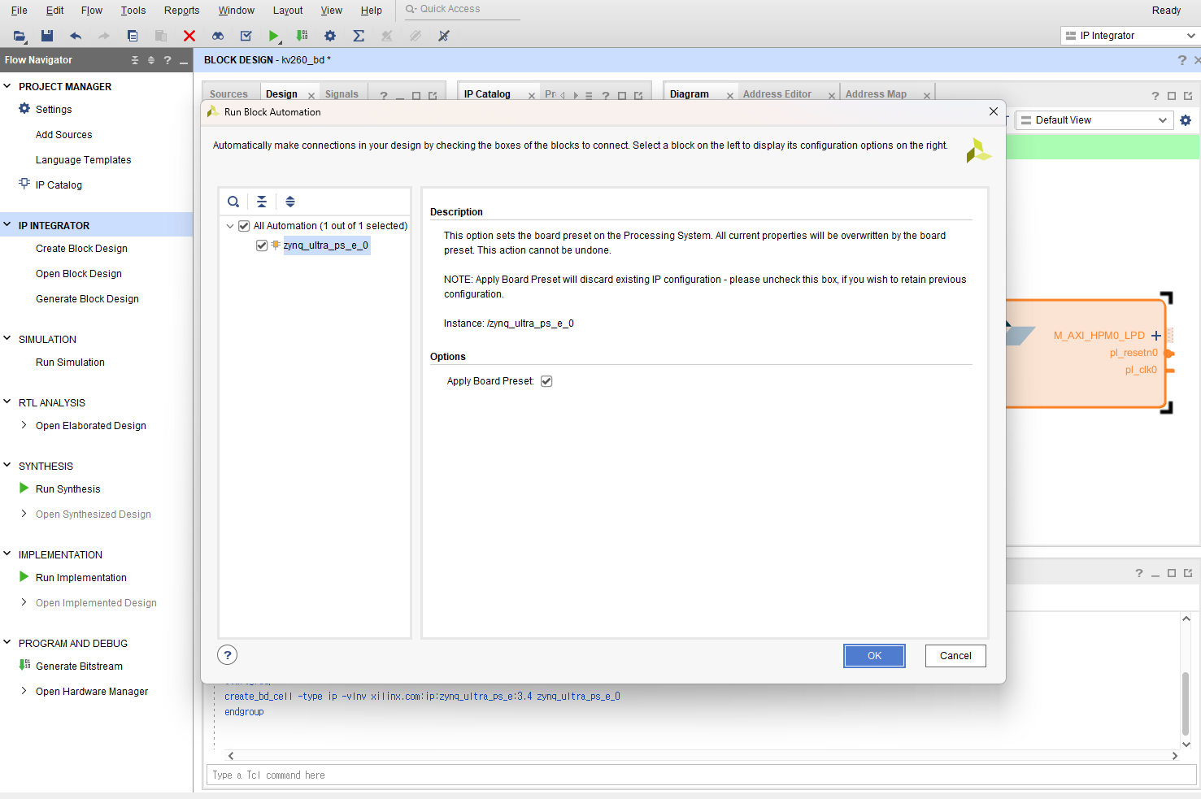Click Create Block Design
The width and height of the screenshot is (1201, 799).
pos(81,249)
